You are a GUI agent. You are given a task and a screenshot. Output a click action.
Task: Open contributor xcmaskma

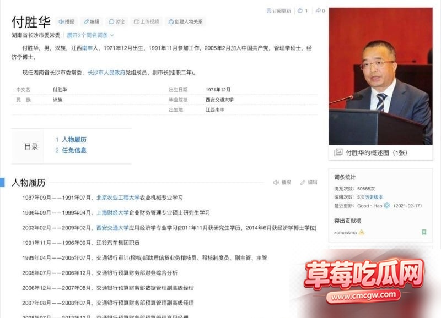[x=346, y=233]
